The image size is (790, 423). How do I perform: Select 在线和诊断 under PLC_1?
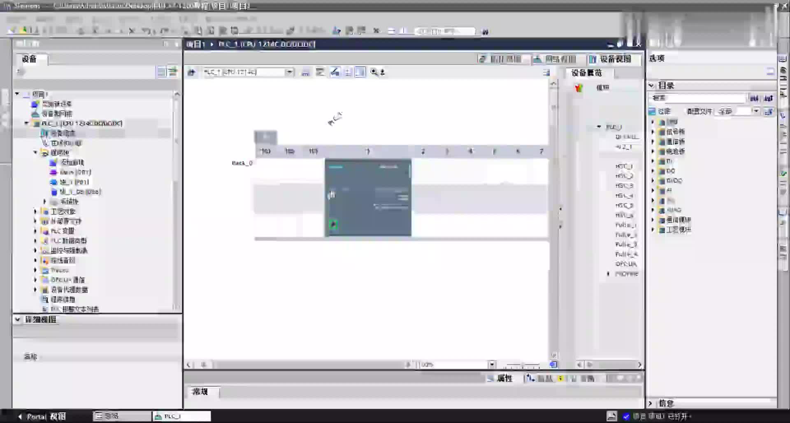pyautogui.click(x=67, y=143)
